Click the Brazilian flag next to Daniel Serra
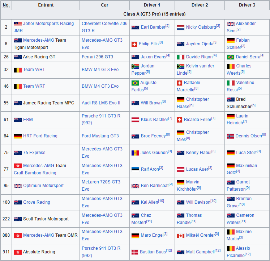 coord(230,57)
